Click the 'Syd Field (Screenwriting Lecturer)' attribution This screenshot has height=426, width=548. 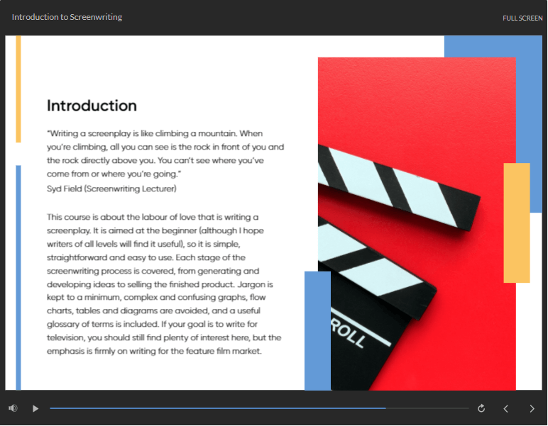111,189
